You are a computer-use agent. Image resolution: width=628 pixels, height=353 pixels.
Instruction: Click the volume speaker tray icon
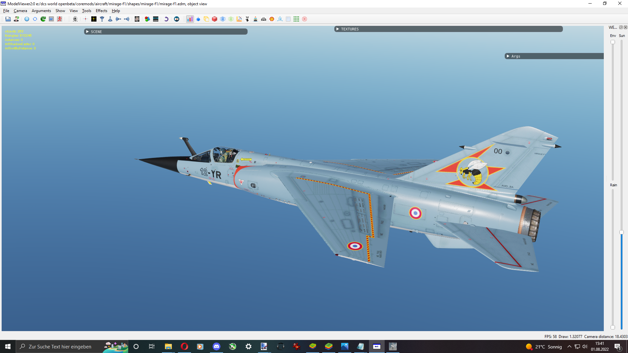click(x=585, y=346)
